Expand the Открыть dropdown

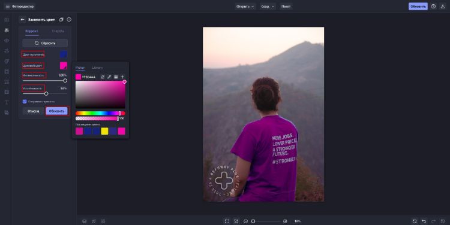tap(245, 7)
